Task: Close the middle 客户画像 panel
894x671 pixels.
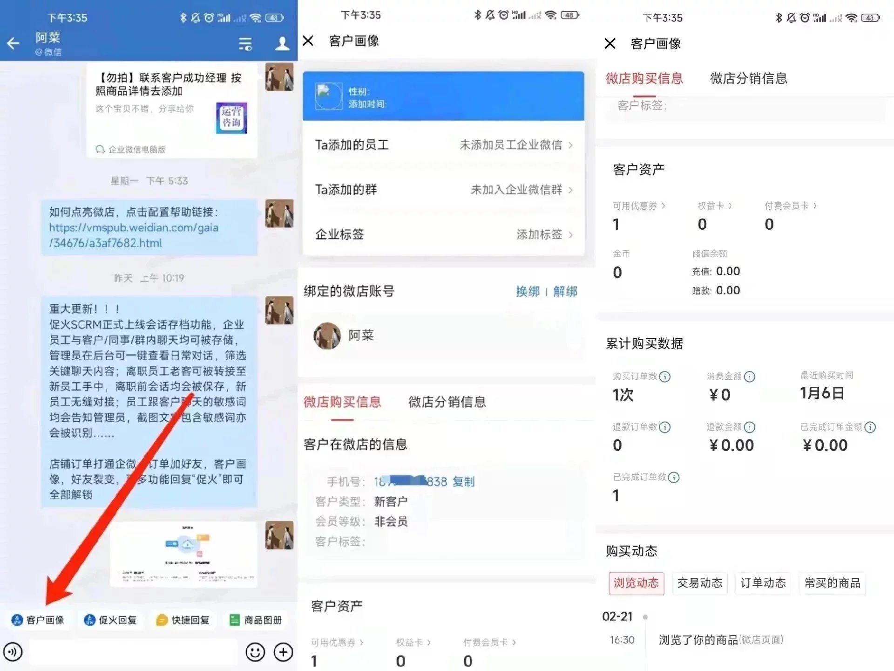Action: click(x=308, y=41)
